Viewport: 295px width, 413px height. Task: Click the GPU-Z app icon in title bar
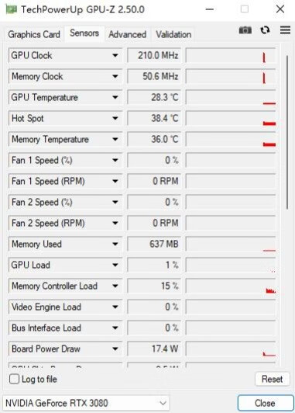click(x=12, y=9)
